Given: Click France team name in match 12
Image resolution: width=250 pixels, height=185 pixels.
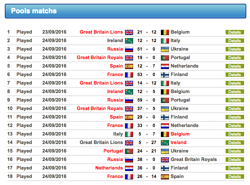Looking at the screenshot, I should [x=115, y=126].
